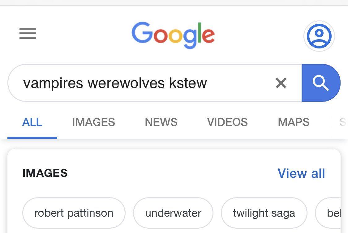Open the account profile icon
The image size is (348, 233).
point(319,36)
